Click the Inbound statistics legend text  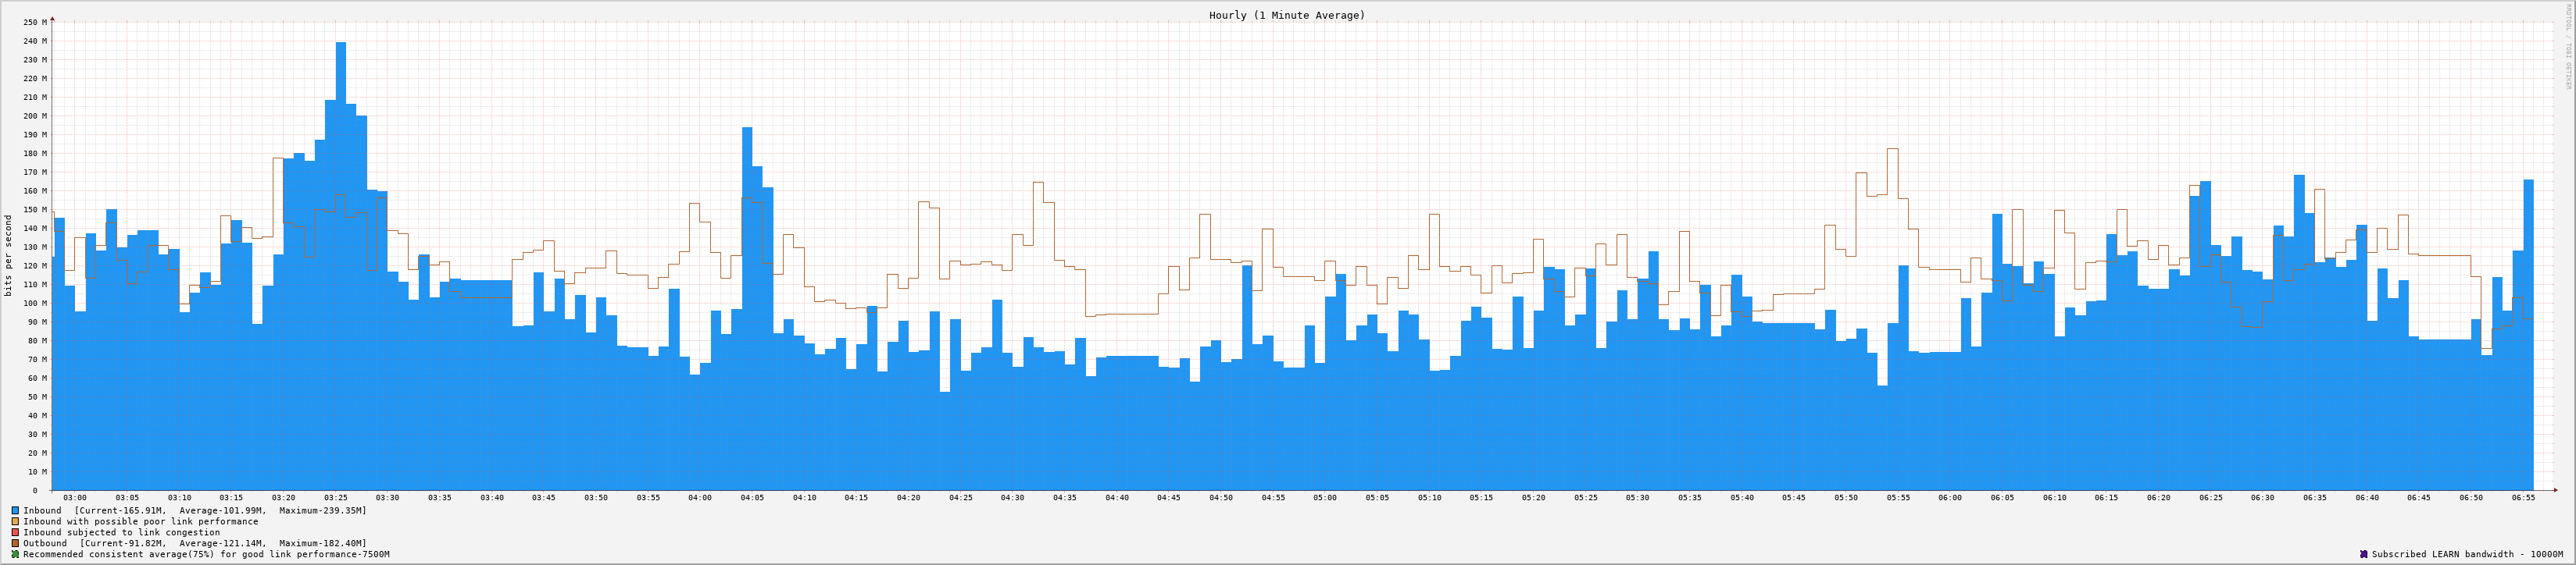(x=195, y=510)
